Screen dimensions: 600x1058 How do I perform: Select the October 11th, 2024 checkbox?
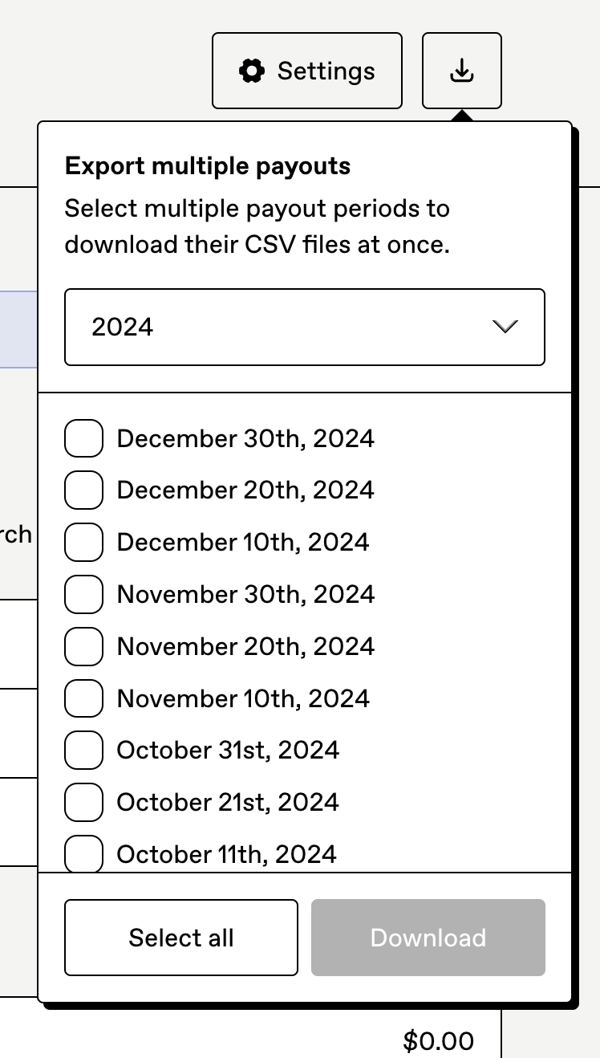pyautogui.click(x=83, y=853)
